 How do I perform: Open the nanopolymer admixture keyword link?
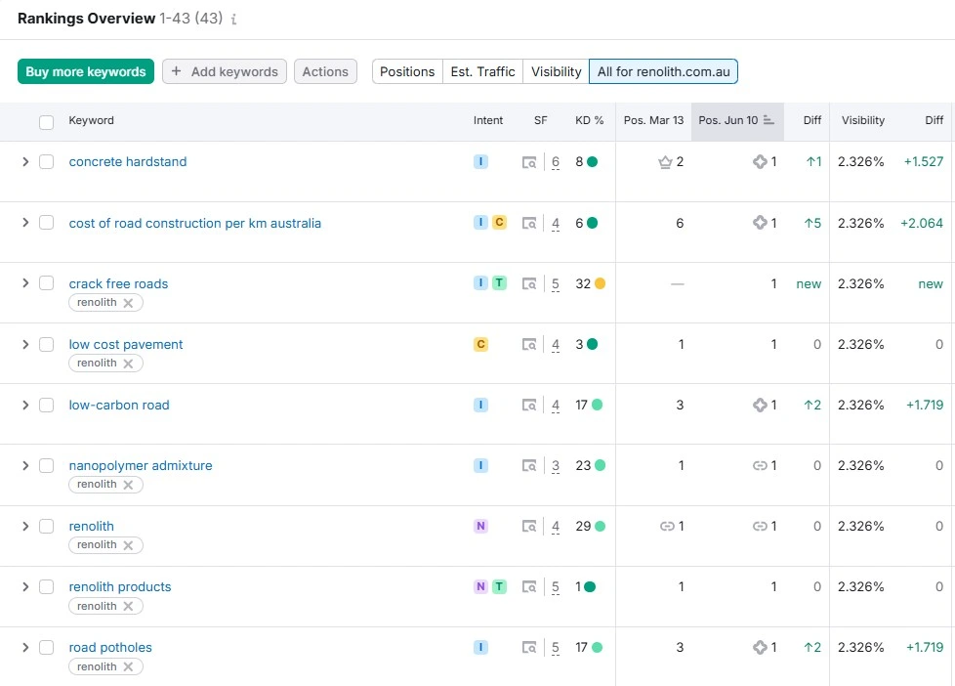coord(141,465)
